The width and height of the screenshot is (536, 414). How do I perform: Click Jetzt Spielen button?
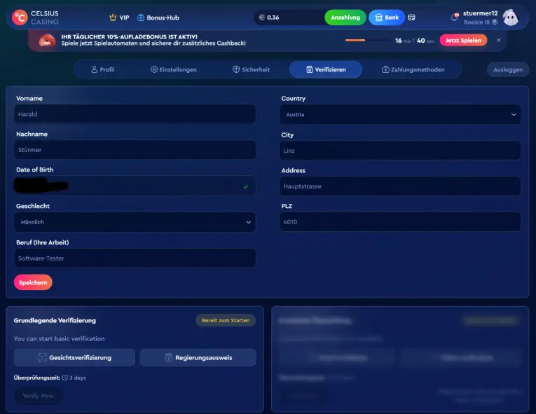[463, 41]
